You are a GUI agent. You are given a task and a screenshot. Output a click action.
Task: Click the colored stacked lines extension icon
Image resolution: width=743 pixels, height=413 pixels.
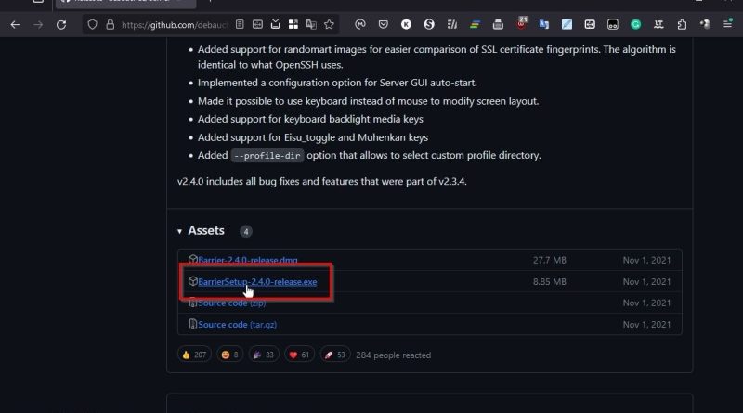[475, 25]
